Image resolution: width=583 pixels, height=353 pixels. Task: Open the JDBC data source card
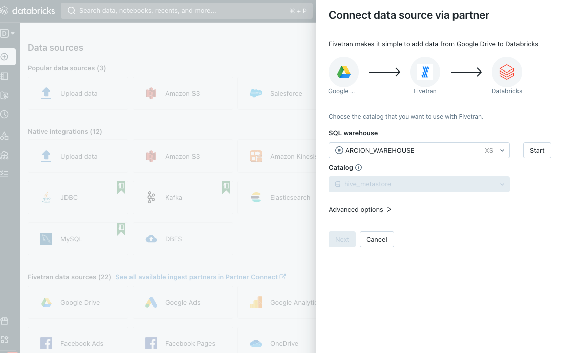[x=78, y=198]
